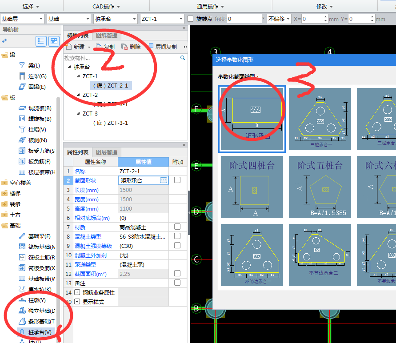The height and width of the screenshot is (343, 396).
Task: Select 现浇板(B) slab item
Action: coord(36,108)
